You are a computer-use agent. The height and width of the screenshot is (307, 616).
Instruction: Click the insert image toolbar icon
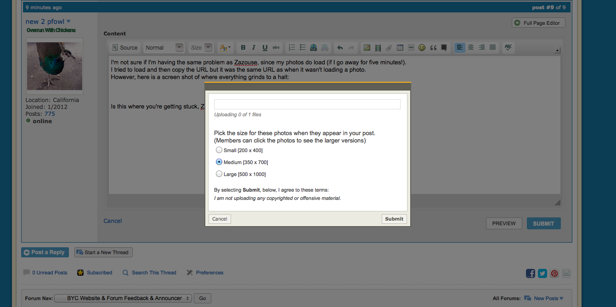(x=367, y=47)
